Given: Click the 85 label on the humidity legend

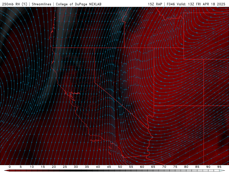Looking at the screenshot, I should [x=197, y=167].
